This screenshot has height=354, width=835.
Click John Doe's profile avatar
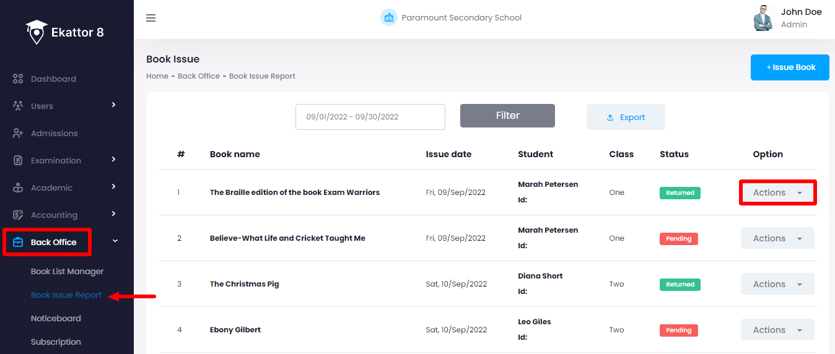point(764,18)
